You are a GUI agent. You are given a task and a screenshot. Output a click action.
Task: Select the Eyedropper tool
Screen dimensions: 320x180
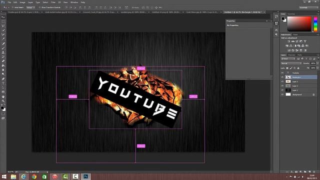pos(3,39)
